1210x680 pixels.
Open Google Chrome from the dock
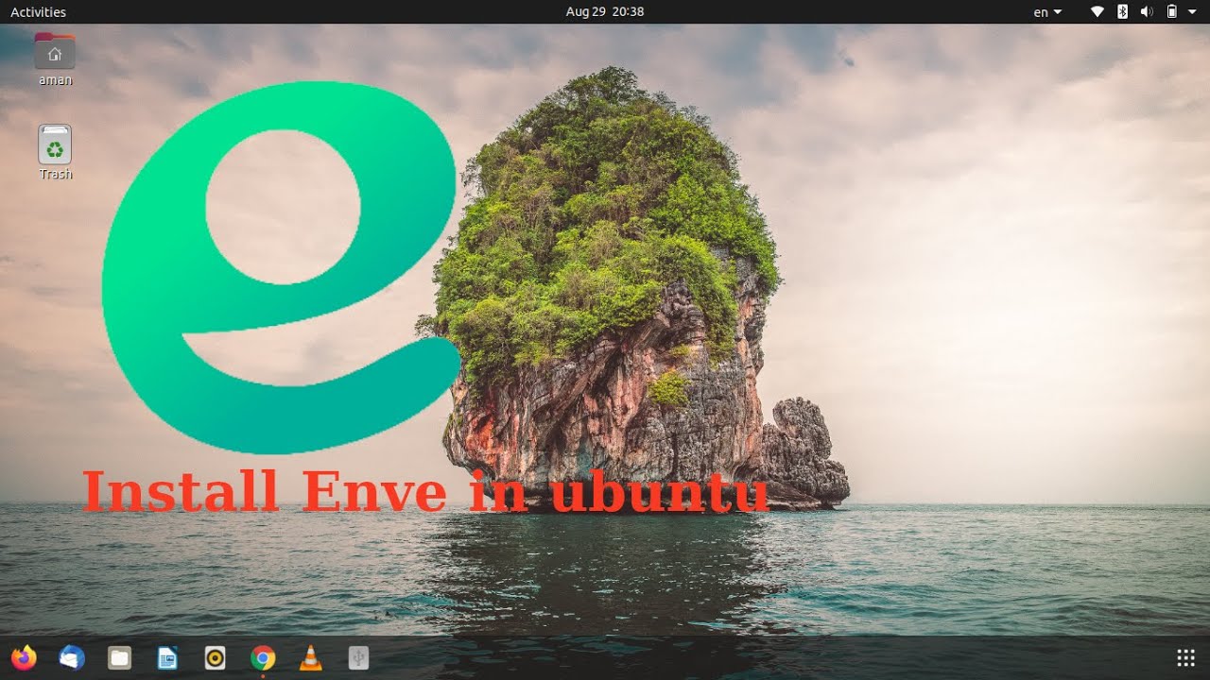pyautogui.click(x=263, y=657)
